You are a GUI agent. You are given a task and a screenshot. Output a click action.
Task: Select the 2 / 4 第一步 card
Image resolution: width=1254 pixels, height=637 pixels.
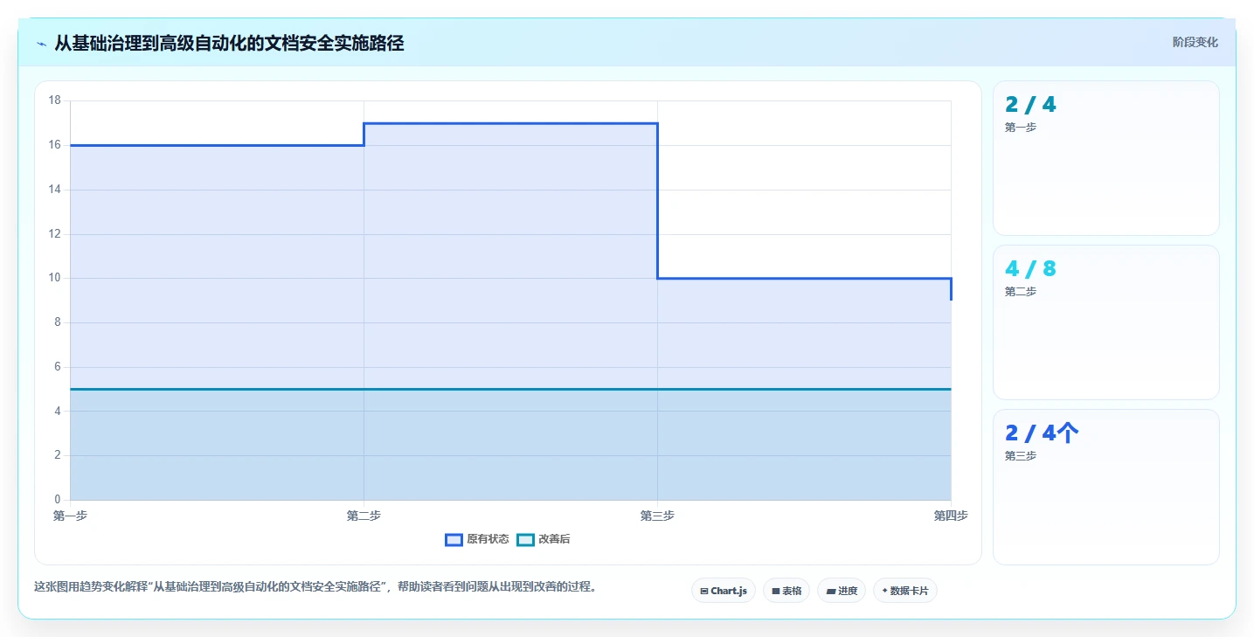tap(1106, 158)
